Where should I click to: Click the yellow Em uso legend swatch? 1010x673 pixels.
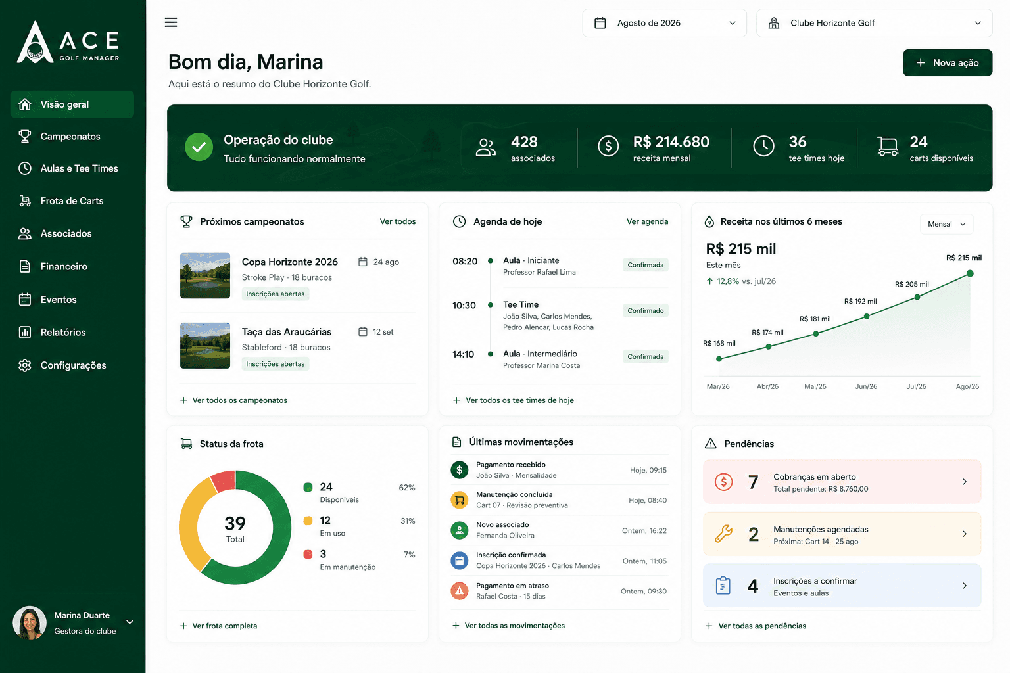(x=308, y=521)
